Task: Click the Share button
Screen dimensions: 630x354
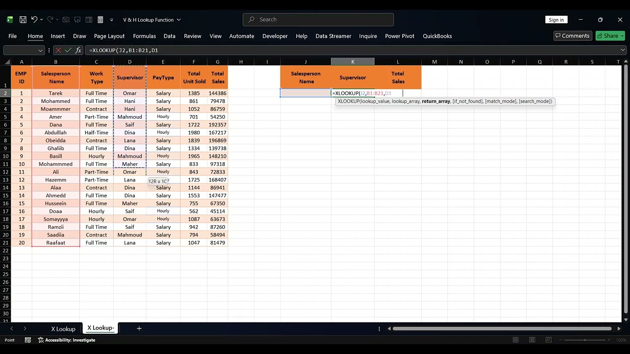Action: point(610,36)
